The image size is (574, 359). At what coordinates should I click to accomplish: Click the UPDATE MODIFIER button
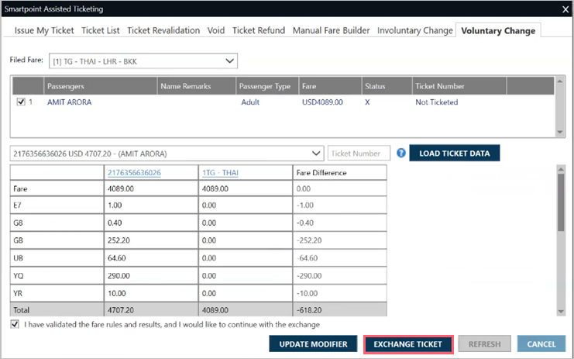tap(313, 344)
